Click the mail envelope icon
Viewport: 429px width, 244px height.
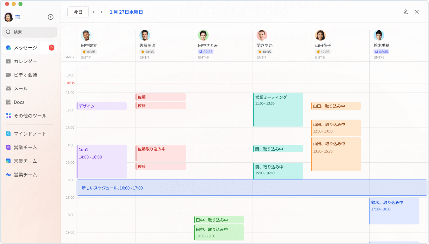coord(8,88)
